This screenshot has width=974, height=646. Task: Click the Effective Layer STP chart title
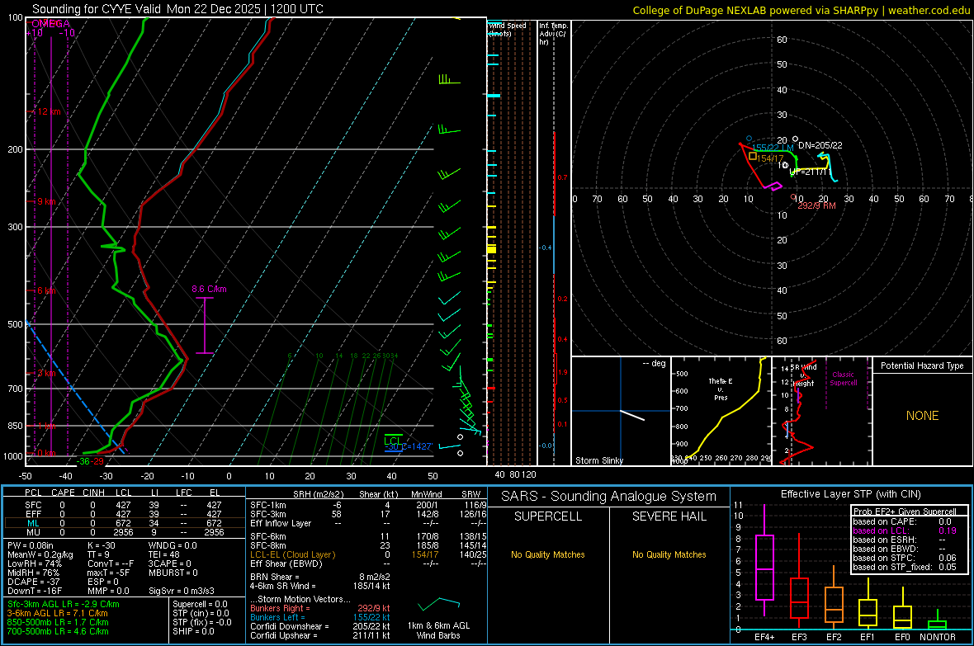pos(850,494)
